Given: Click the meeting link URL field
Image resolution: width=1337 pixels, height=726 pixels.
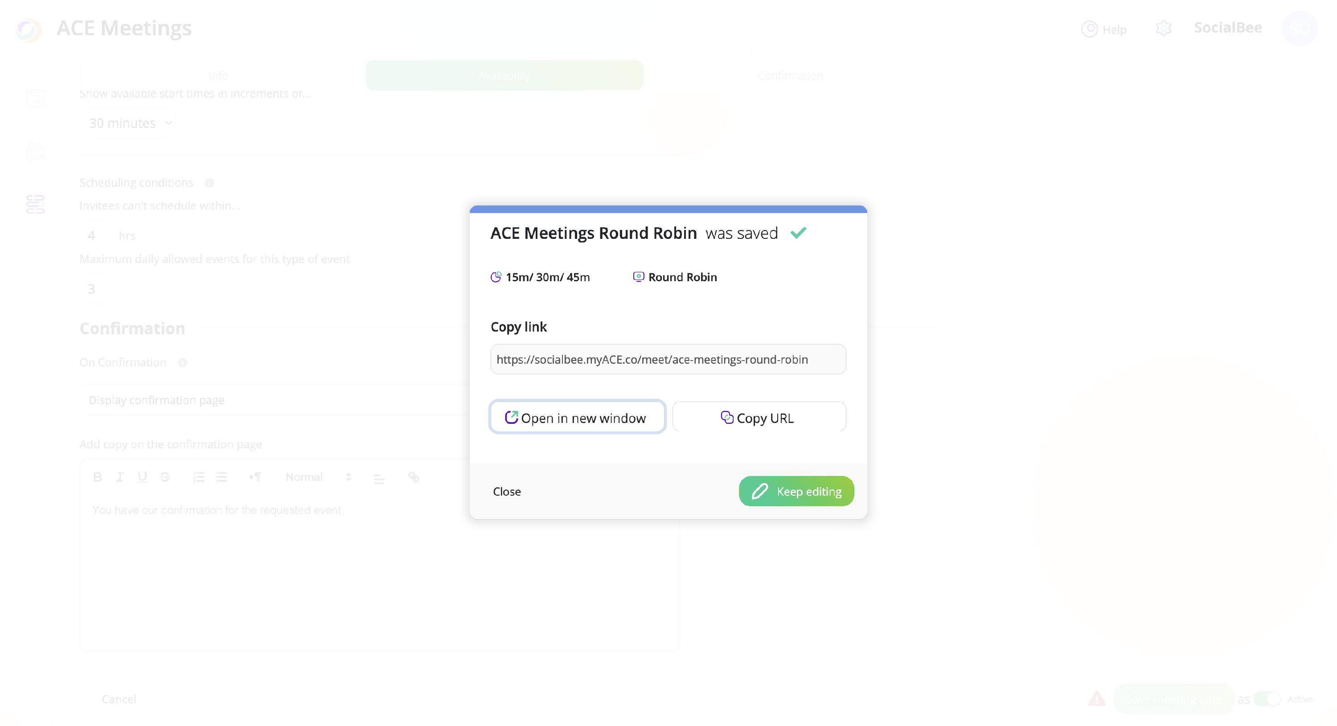Looking at the screenshot, I should (668, 360).
